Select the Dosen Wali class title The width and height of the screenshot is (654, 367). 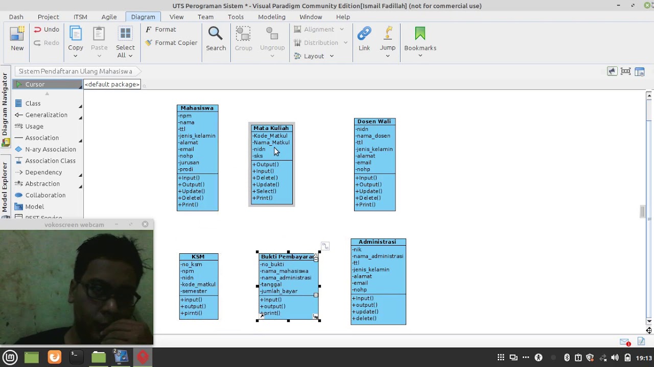coord(375,121)
